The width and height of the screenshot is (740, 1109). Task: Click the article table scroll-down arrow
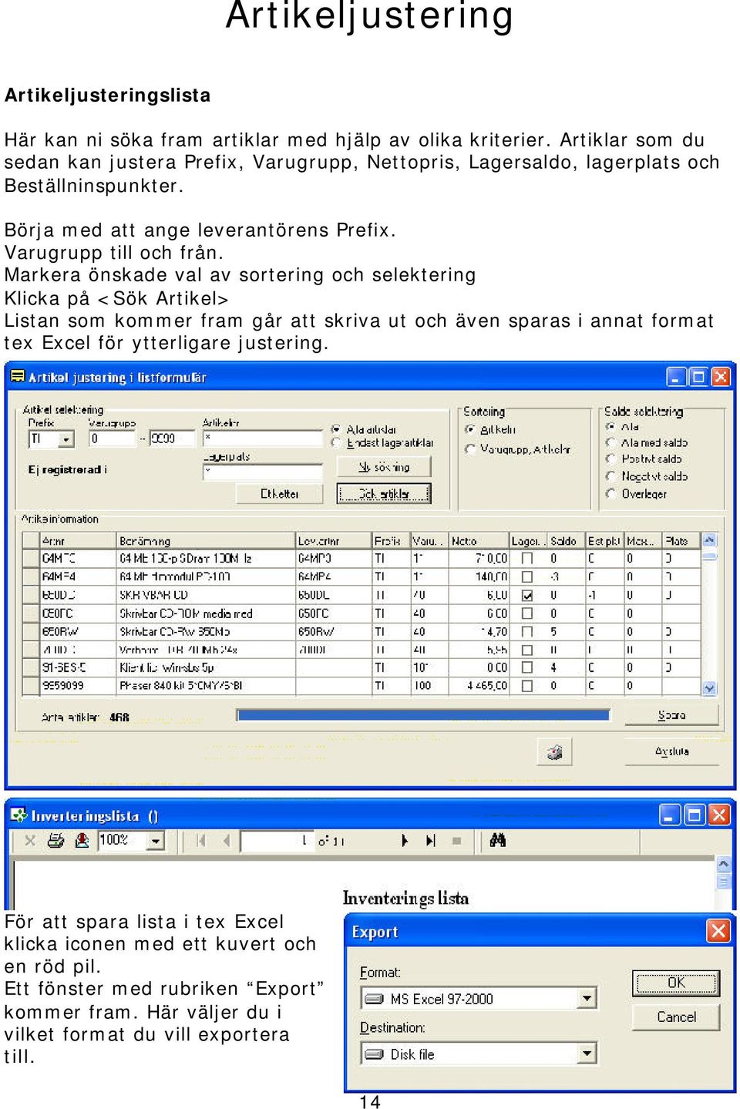[709, 687]
